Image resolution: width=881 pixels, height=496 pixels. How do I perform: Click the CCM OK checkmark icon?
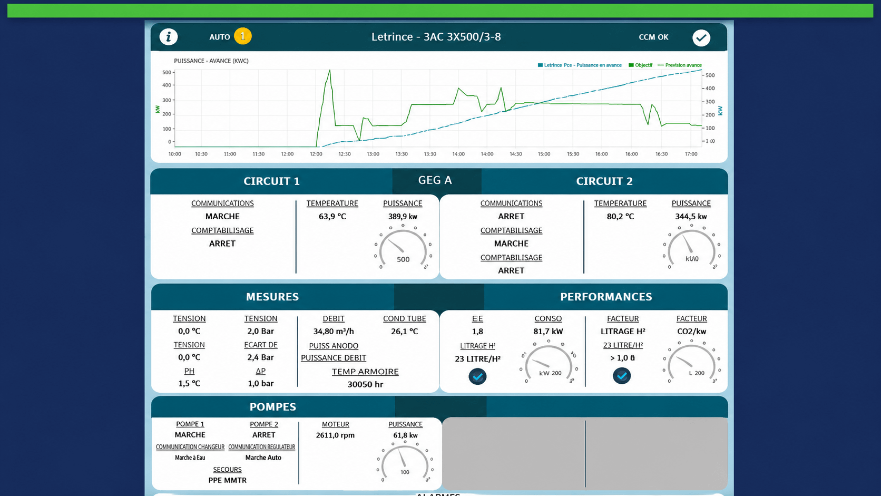coord(701,38)
